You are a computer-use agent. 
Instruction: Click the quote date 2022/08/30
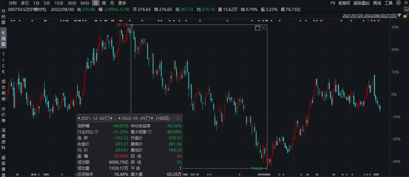(62, 9)
